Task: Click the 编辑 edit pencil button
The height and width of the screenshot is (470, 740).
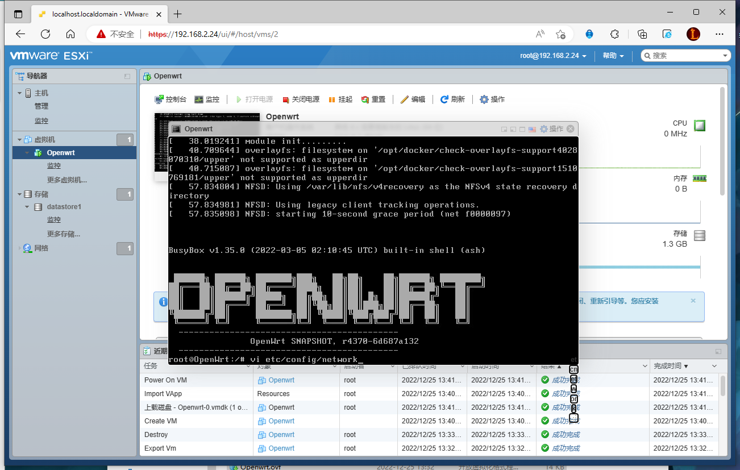Action: click(413, 99)
